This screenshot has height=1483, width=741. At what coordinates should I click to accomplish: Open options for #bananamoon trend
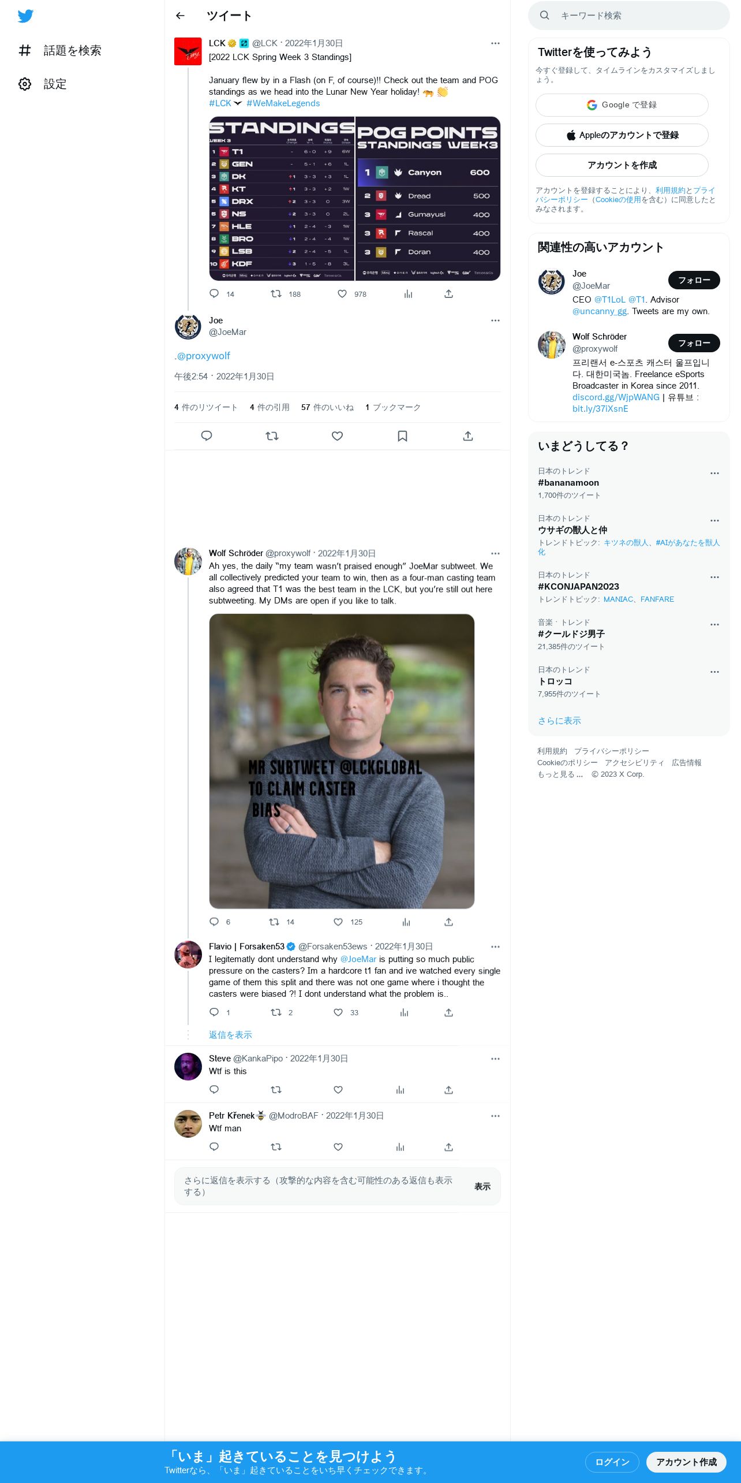click(714, 473)
